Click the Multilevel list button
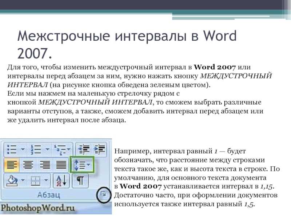 (x=60, y=150)
